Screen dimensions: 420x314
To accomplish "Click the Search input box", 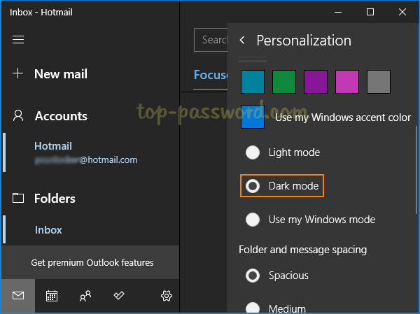I will pos(211,40).
